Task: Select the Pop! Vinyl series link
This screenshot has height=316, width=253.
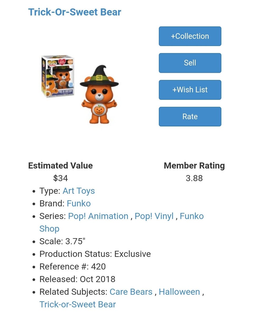Action: (x=154, y=216)
